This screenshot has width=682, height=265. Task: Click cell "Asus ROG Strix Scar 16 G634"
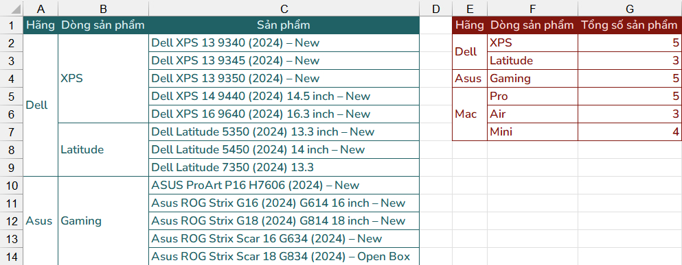click(284, 238)
